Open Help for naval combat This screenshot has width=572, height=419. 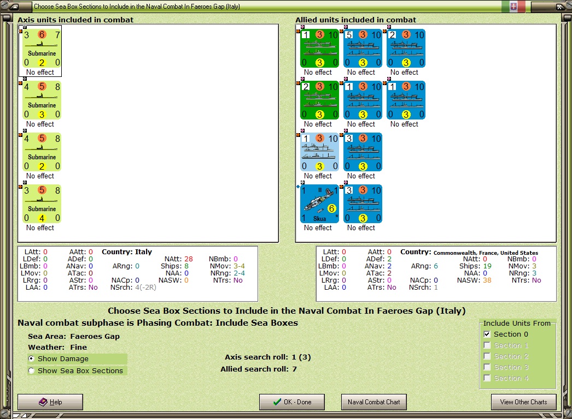point(50,402)
